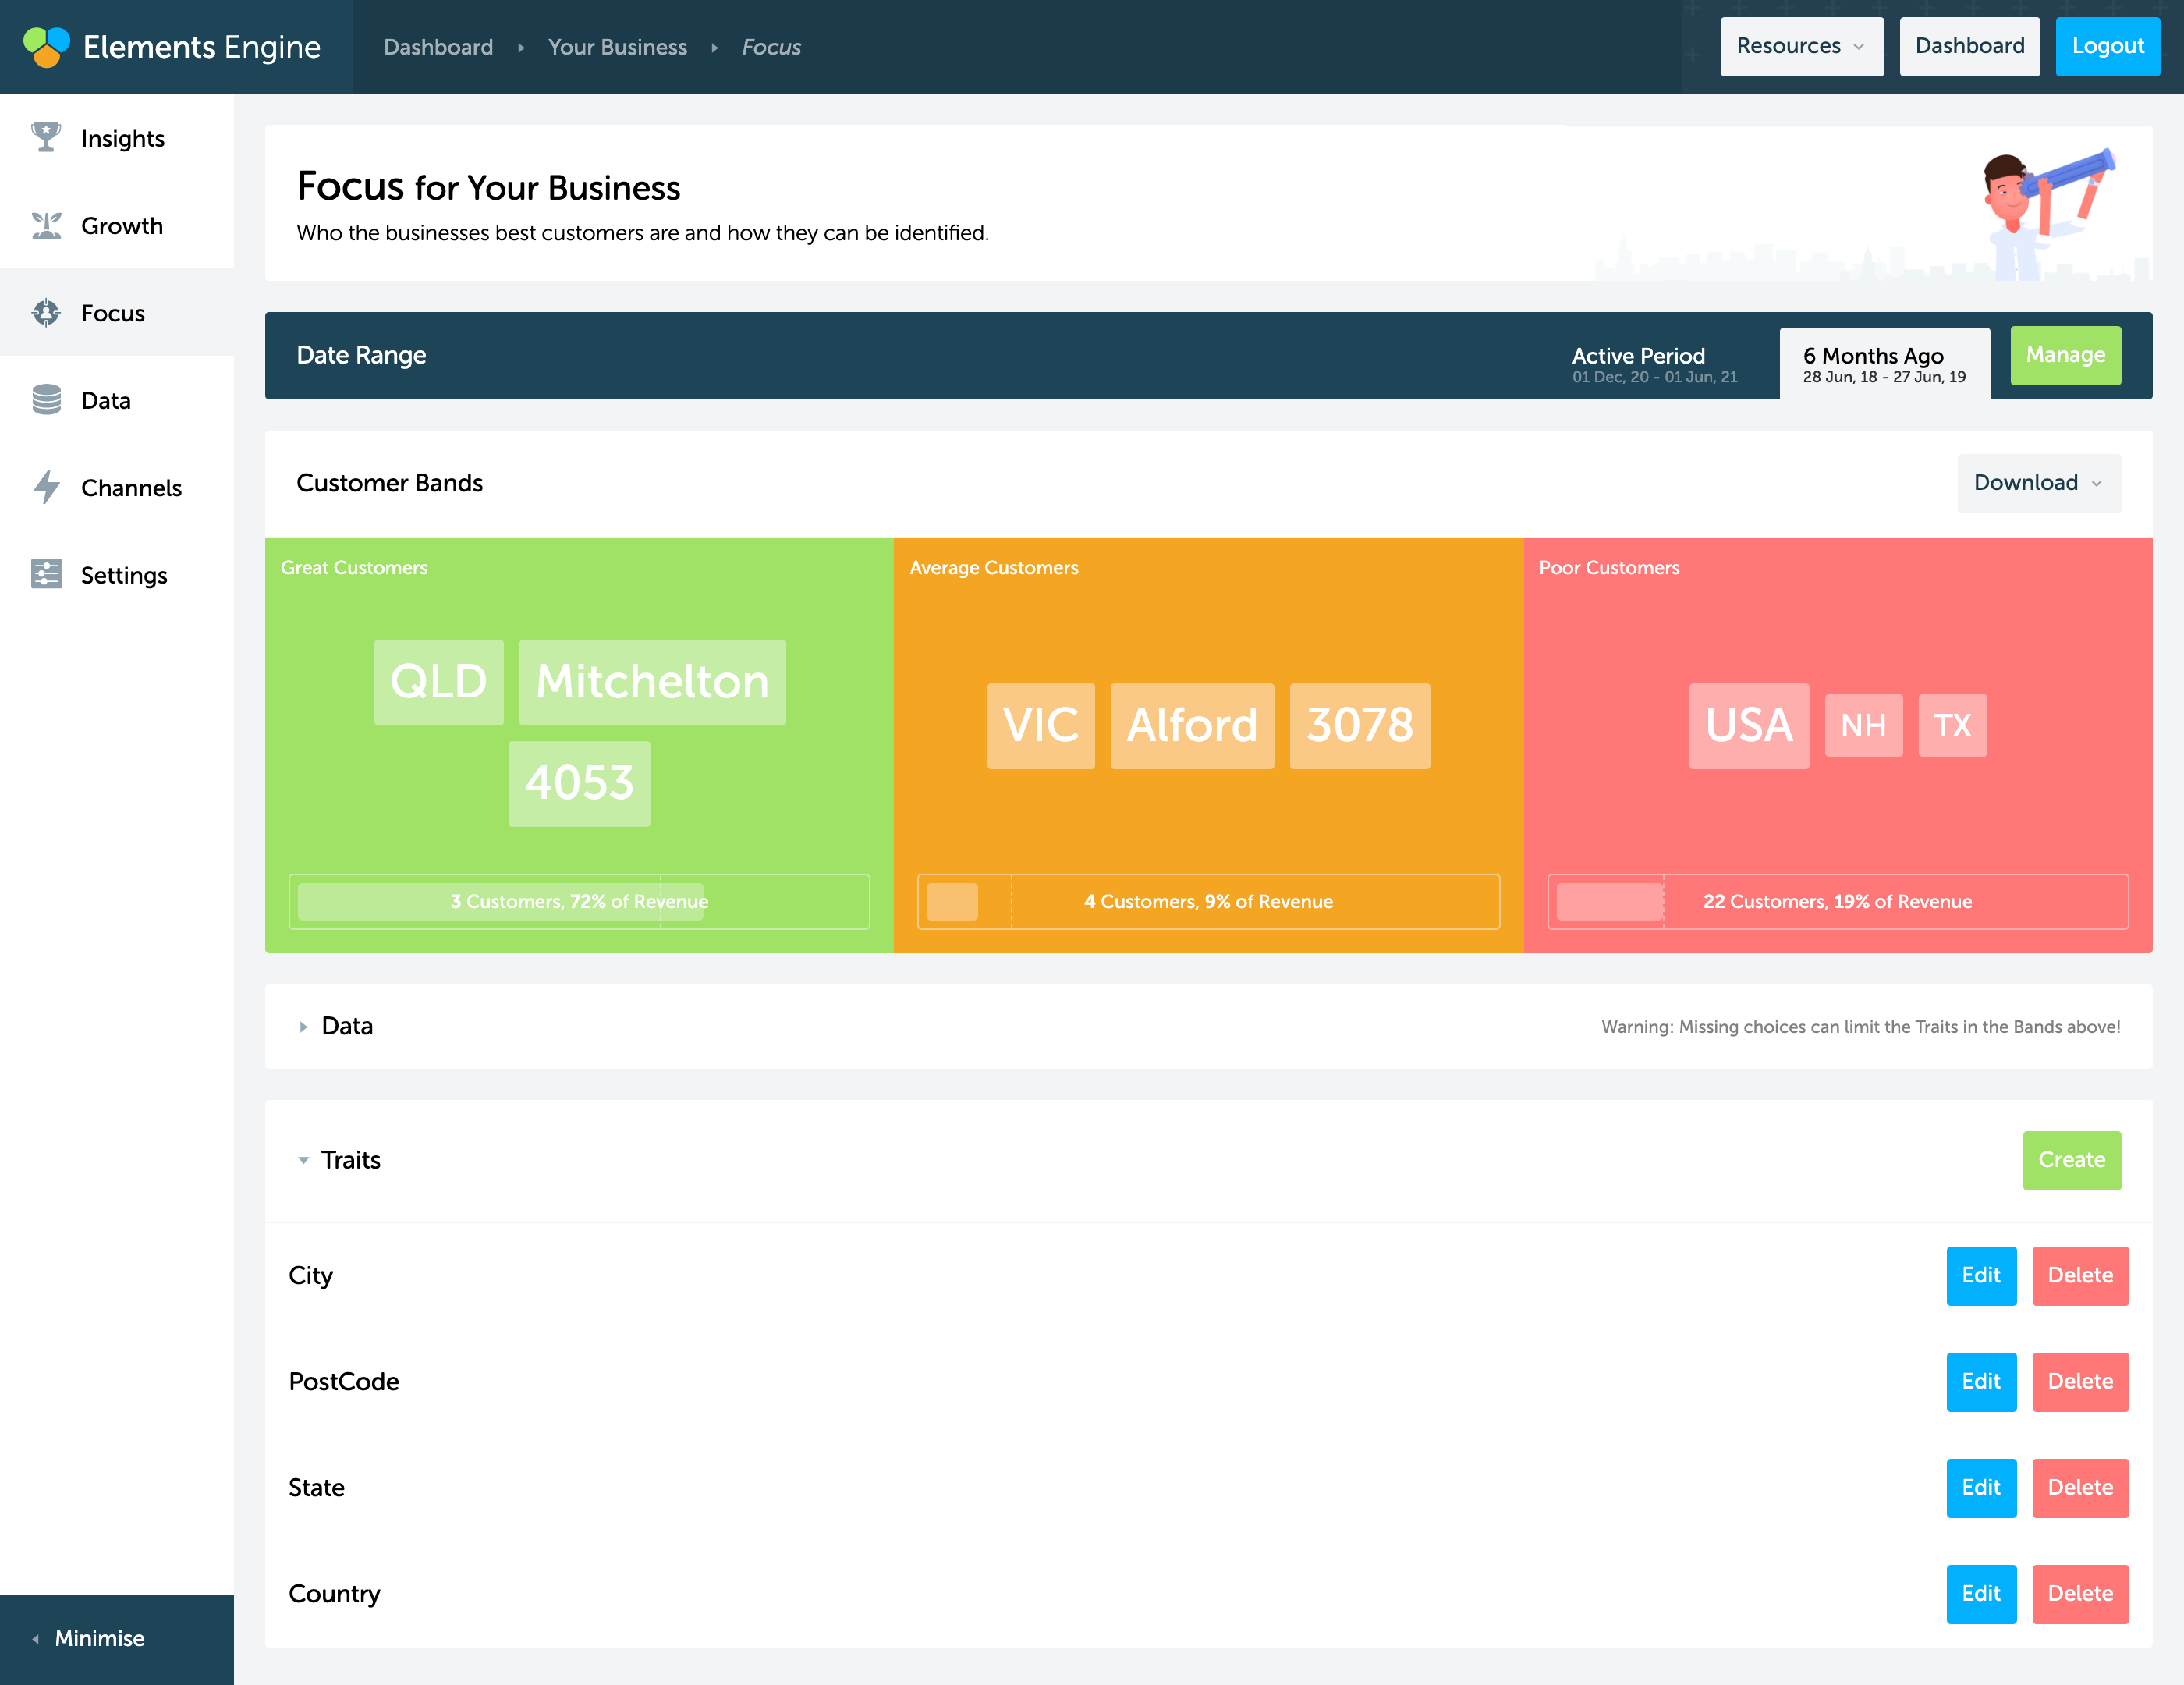The height and width of the screenshot is (1685, 2184).
Task: Open Insights via trophy icon
Action: (x=46, y=137)
